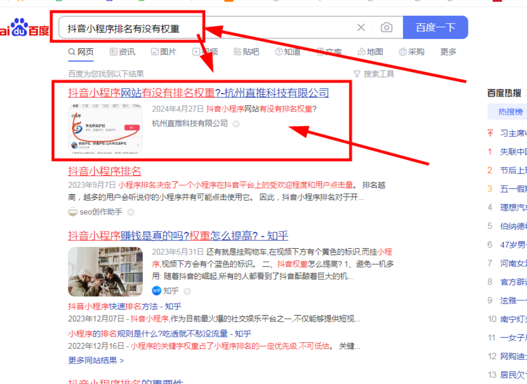Click the date 2023年5月31日 in the 知乎 snippet

point(178,252)
